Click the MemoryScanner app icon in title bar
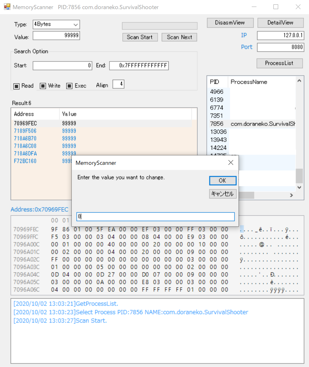The height and width of the screenshot is (367, 309). tap(7, 7)
